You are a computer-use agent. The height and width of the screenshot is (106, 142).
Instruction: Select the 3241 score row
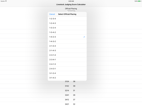click(x=71, y=95)
